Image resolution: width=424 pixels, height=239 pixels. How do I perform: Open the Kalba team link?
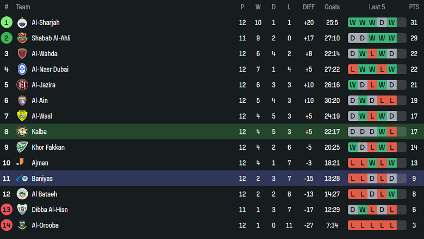coord(40,132)
